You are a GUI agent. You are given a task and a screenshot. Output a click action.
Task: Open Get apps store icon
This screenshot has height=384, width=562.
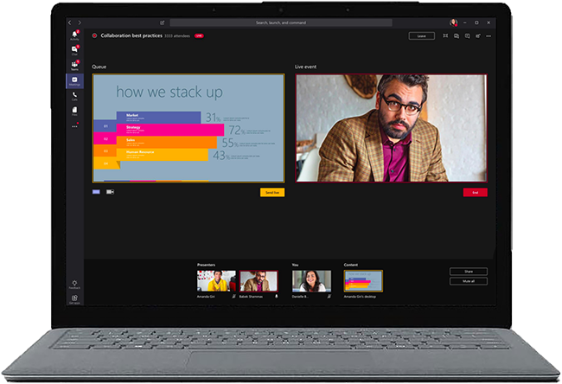tap(74, 299)
